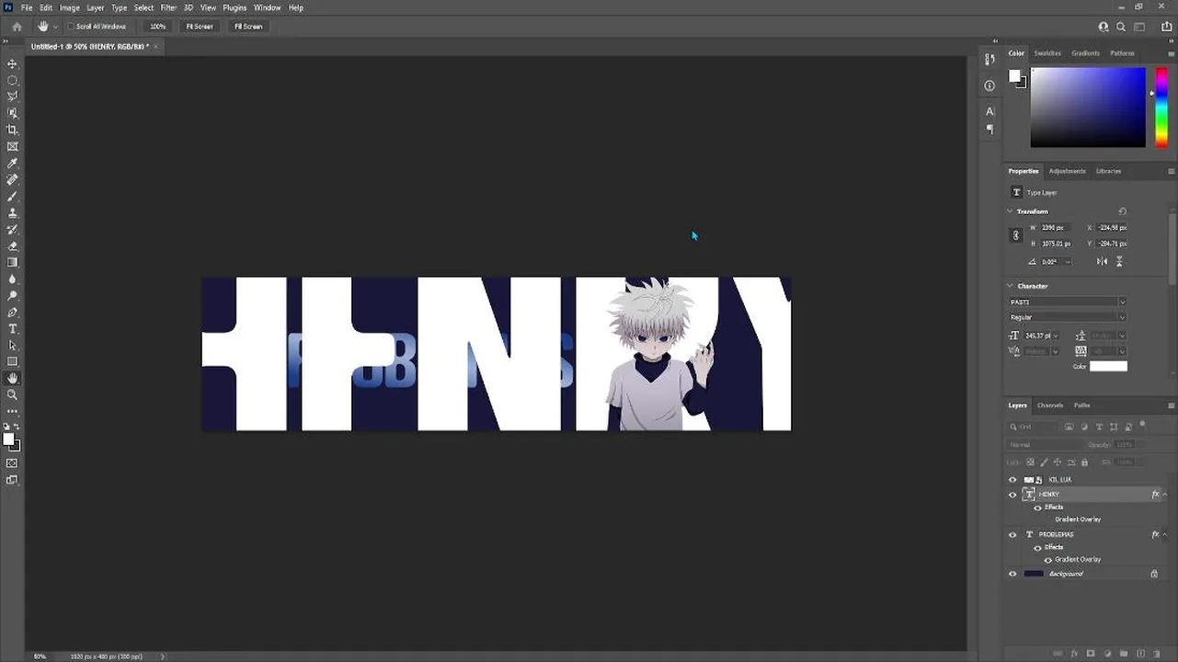Select the Frame tool
Screen dimensions: 1178x662
[x=13, y=146]
